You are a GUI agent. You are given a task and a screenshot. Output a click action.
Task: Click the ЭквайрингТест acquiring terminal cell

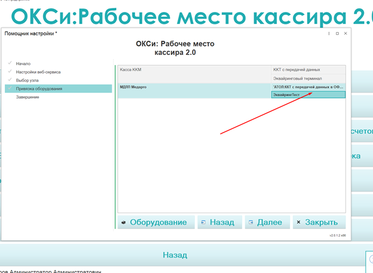point(308,94)
